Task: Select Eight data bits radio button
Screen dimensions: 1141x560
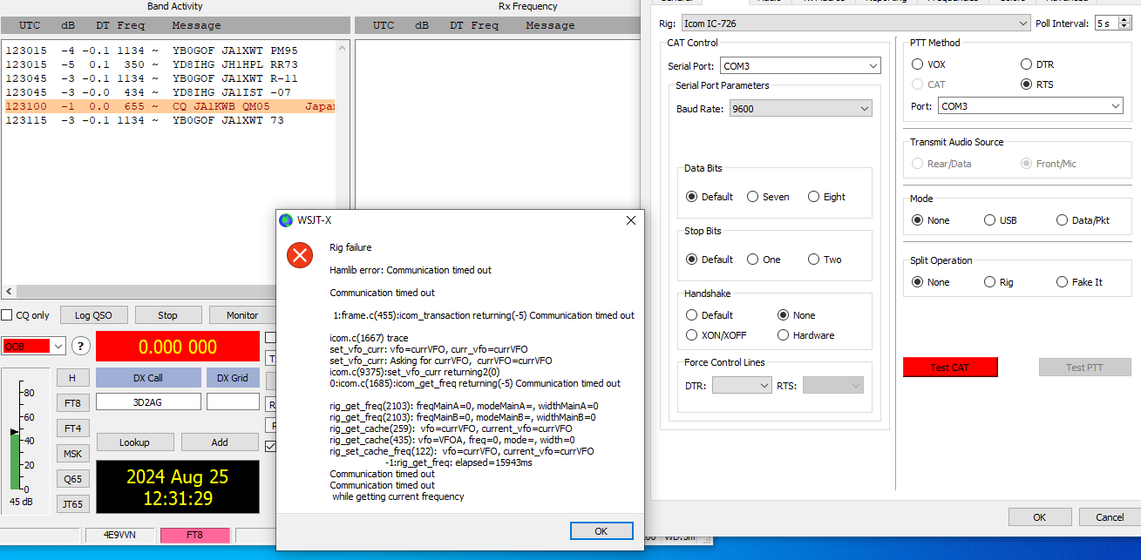Action: 813,197
